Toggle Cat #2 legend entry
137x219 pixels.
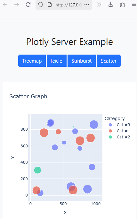point(119,137)
